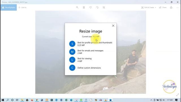
Task: Click the volume speaker tray icon
Action: pos(164,100)
